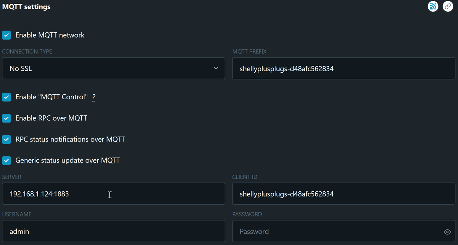Toggle RPC status notifications over MQTT
Image resolution: width=458 pixels, height=245 pixels.
[x=6, y=140]
